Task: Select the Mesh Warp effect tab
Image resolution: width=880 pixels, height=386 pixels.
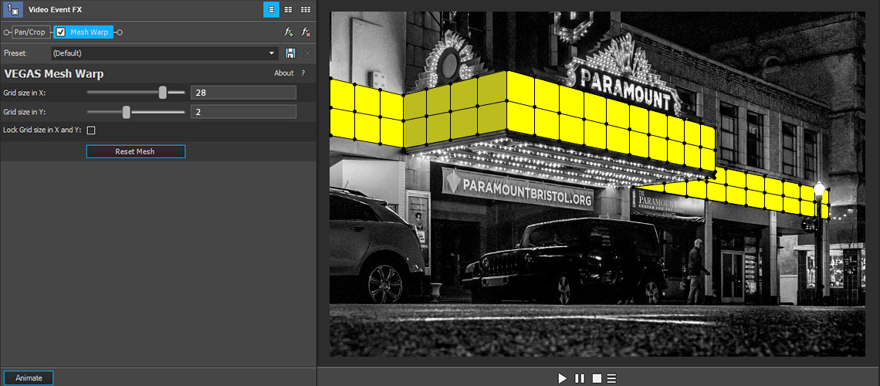Action: 90,32
